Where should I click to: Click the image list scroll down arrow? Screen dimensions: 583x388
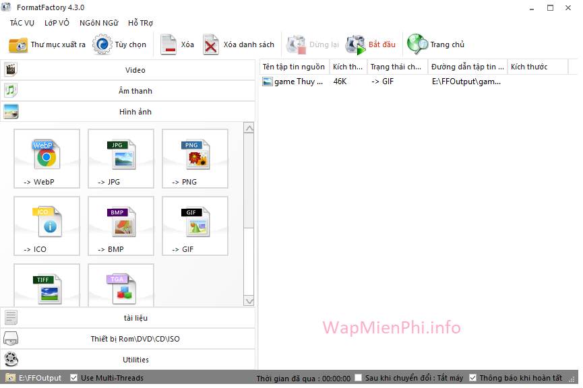(249, 300)
